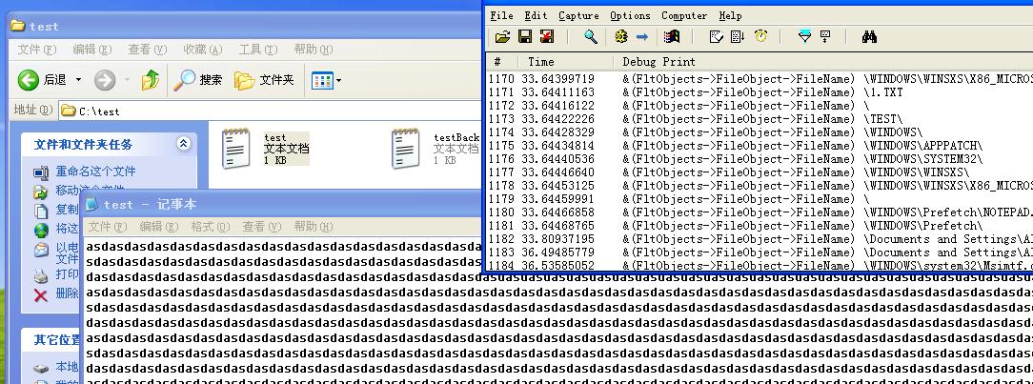This screenshot has height=384, width=1033.
Task: Open Explorer's 工具(T) menu
Action: (258, 50)
